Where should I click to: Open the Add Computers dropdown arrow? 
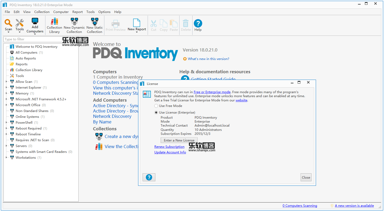tap(35, 35)
